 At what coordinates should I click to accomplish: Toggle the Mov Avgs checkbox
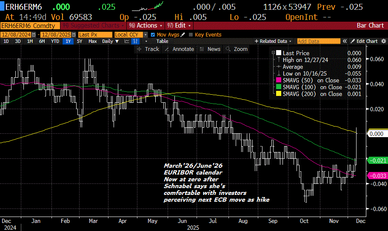click(153, 35)
